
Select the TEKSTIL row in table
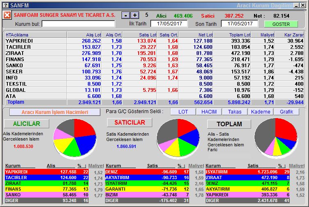tap(154, 84)
